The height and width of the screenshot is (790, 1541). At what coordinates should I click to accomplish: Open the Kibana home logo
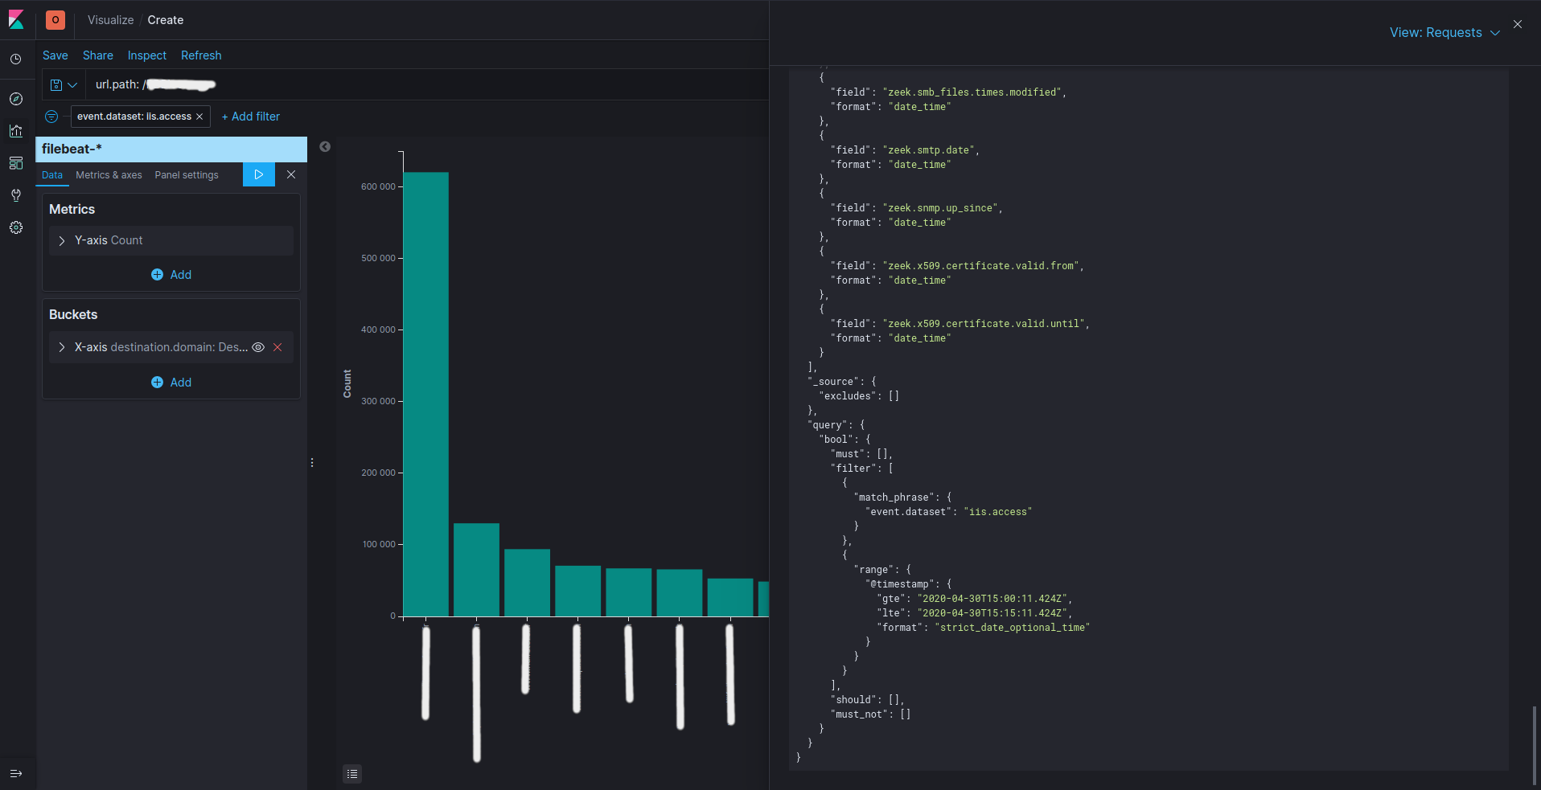pos(16,19)
